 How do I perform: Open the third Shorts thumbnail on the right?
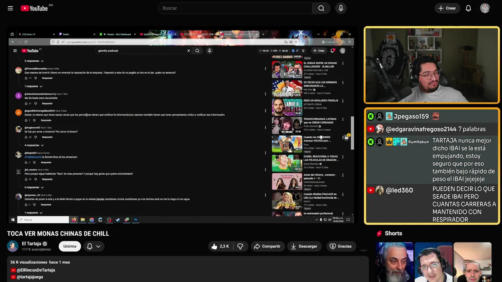point(472,262)
